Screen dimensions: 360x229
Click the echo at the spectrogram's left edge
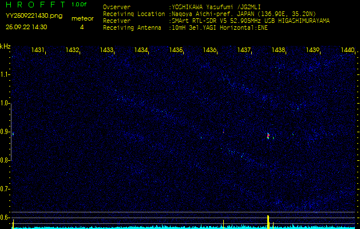[x=13, y=134]
